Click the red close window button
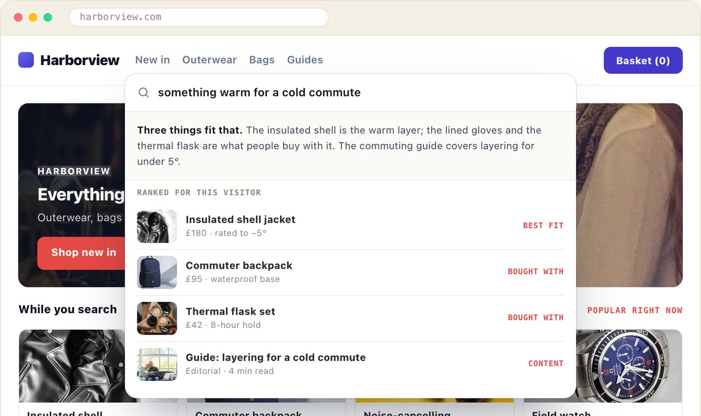 18,17
